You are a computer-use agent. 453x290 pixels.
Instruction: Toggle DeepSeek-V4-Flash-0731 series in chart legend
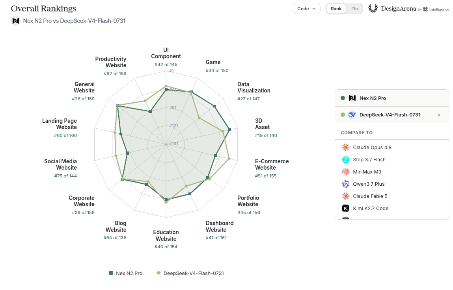pyautogui.click(x=190, y=273)
